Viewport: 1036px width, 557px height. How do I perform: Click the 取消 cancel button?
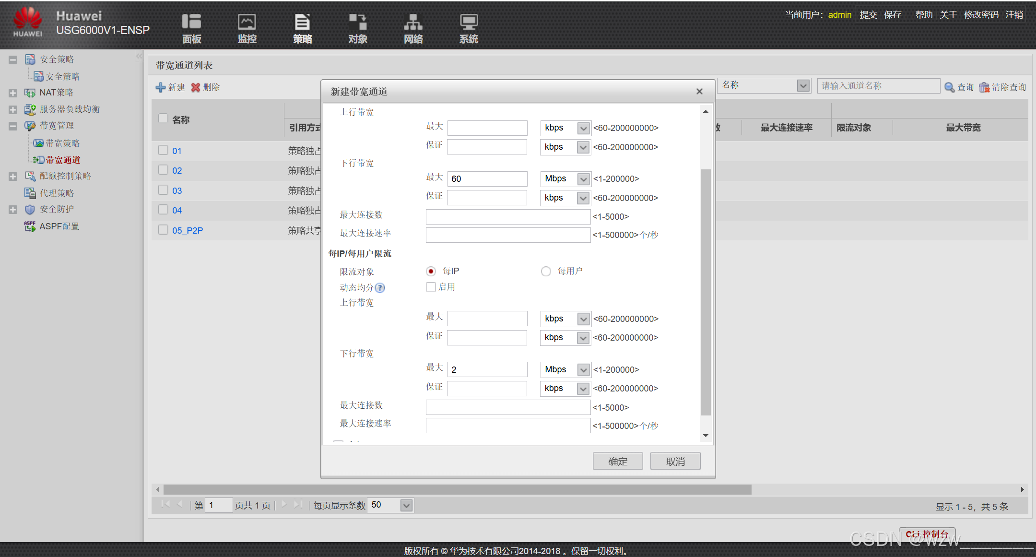point(675,461)
